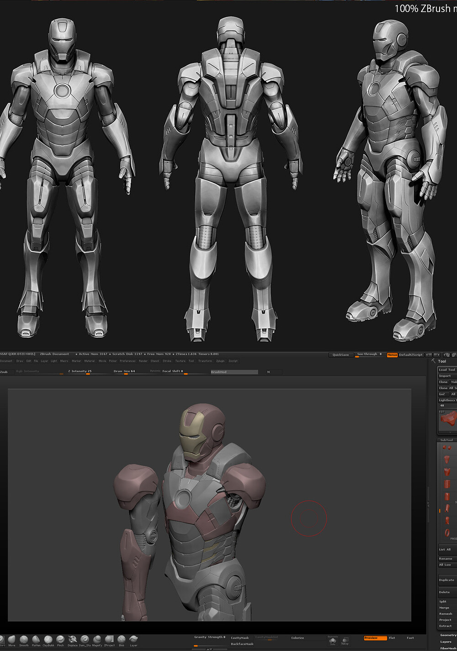Click the Transp transparency icon

pyautogui.click(x=345, y=641)
